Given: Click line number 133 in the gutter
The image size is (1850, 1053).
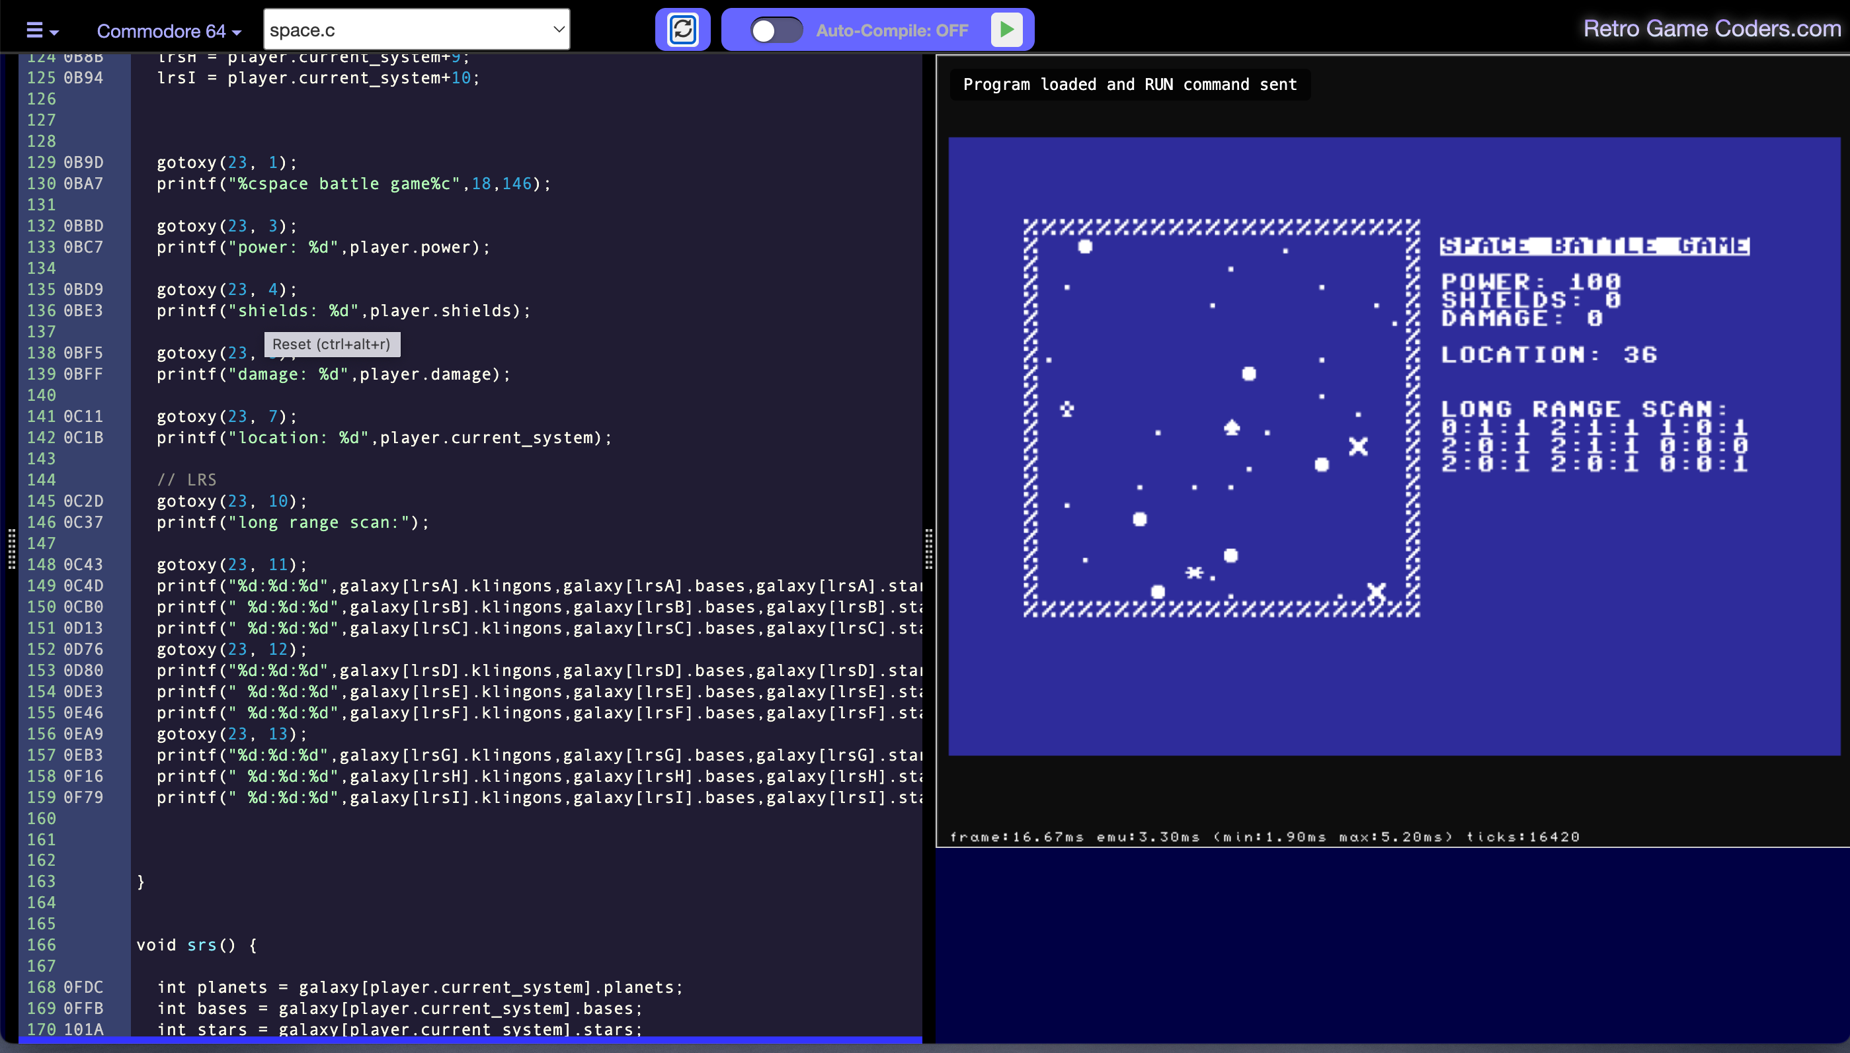Looking at the screenshot, I should tap(41, 247).
